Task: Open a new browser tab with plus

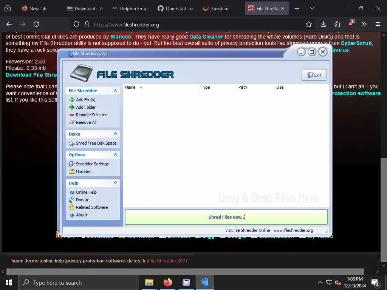Action: [297, 8]
